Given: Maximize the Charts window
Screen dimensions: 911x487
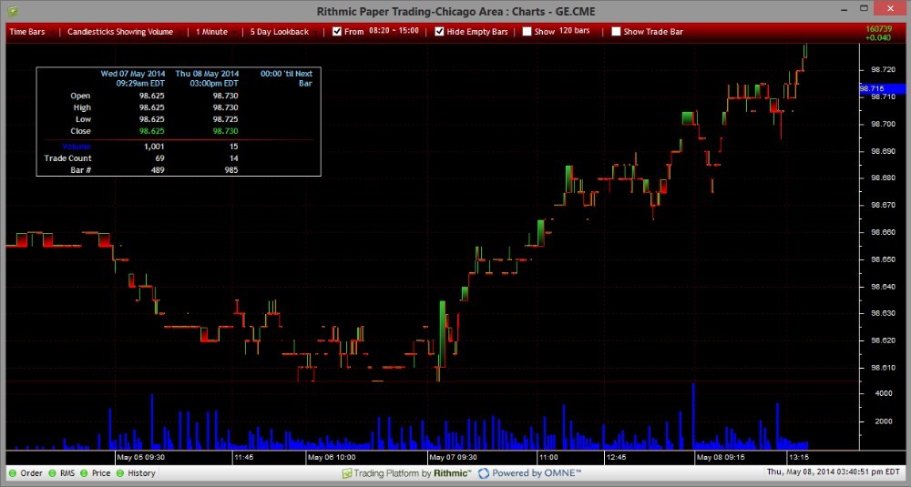Looking at the screenshot, I should [x=864, y=8].
